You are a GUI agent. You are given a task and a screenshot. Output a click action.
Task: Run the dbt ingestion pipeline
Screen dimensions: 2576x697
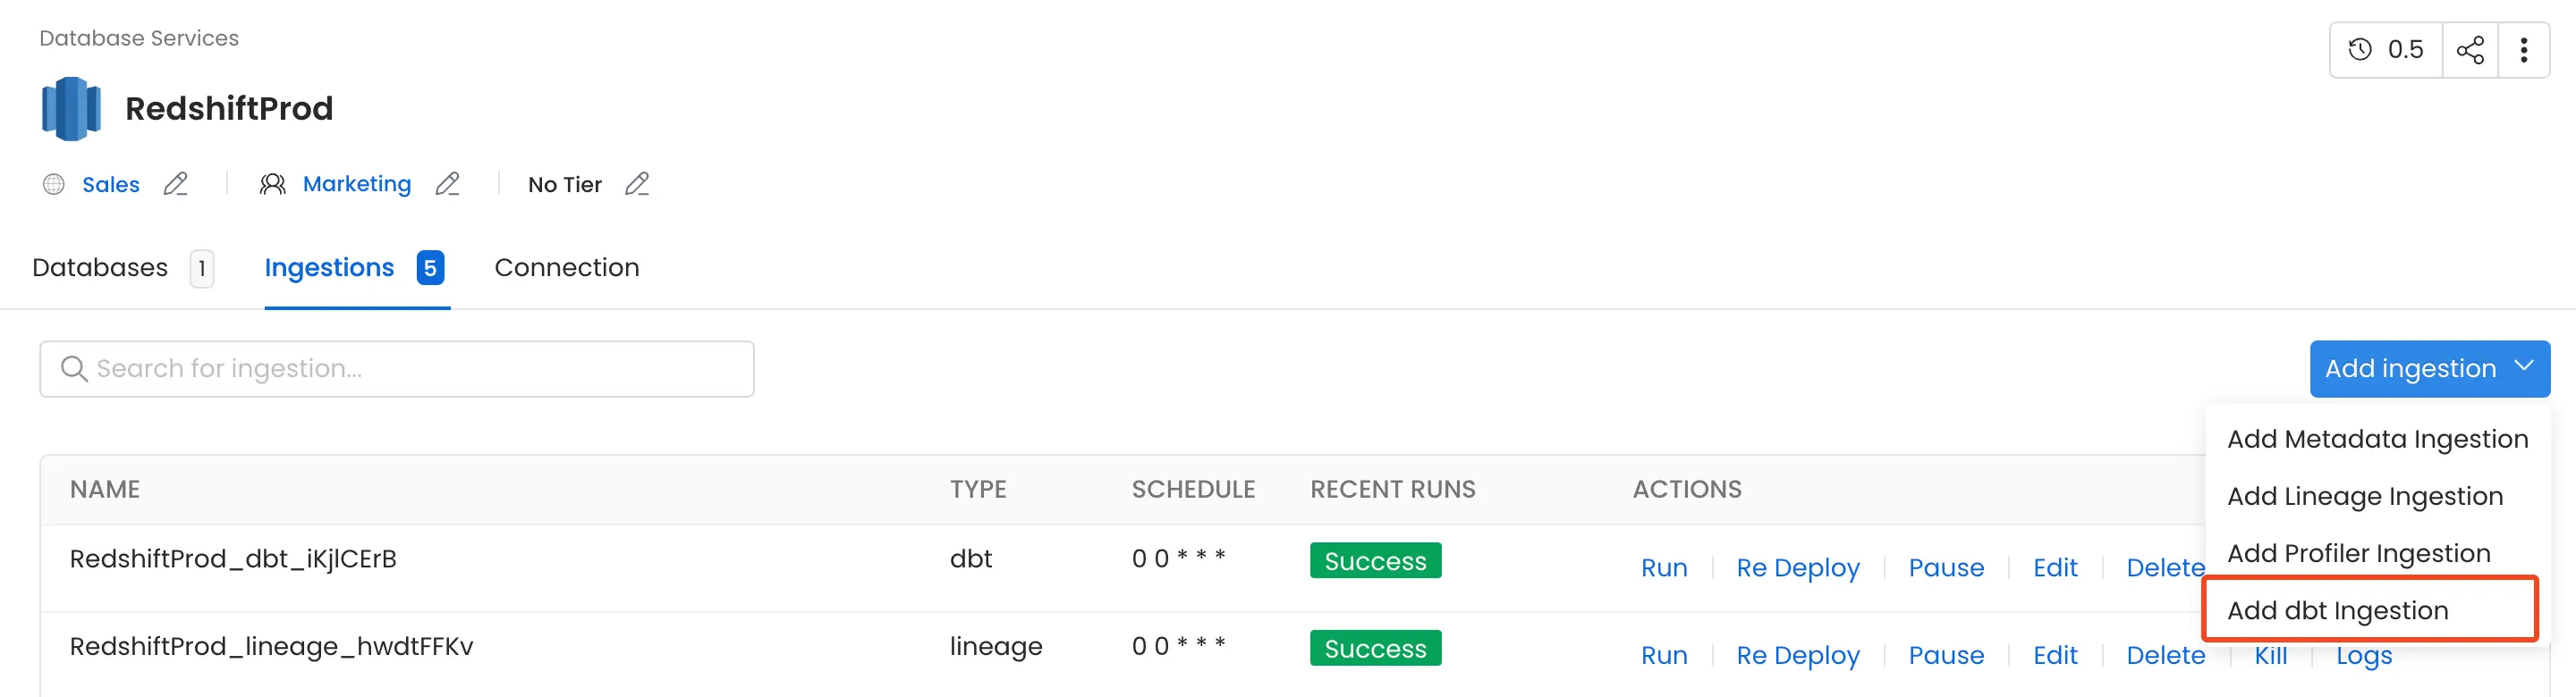point(1664,568)
